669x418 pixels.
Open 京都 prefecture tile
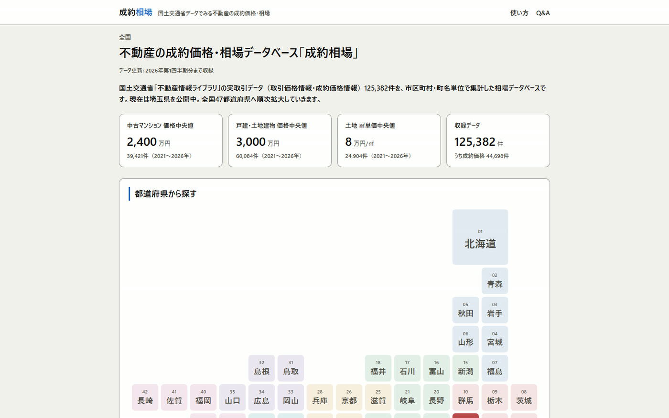[349, 397]
